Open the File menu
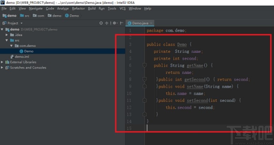The height and width of the screenshot is (145, 274). point(4,8)
